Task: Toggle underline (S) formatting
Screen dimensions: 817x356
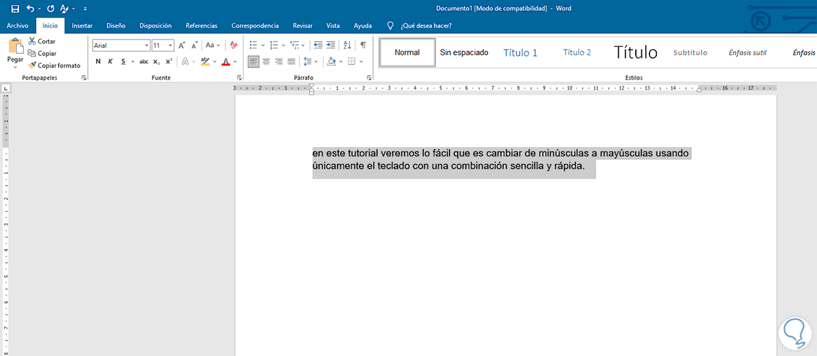Action: pos(123,61)
